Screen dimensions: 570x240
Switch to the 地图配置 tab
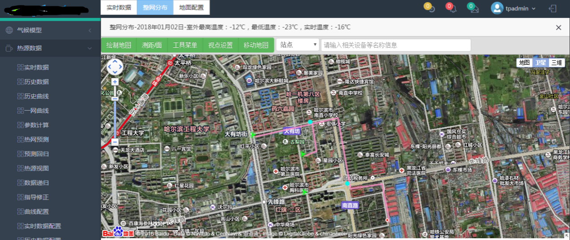[191, 8]
